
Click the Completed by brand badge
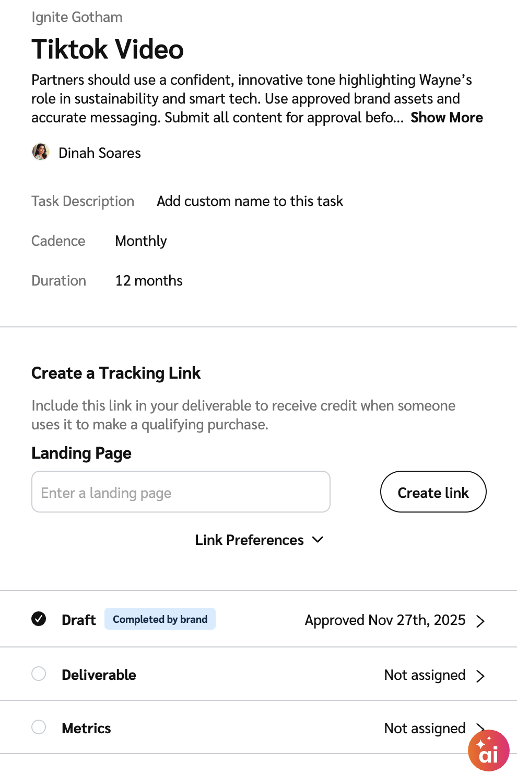click(x=160, y=619)
